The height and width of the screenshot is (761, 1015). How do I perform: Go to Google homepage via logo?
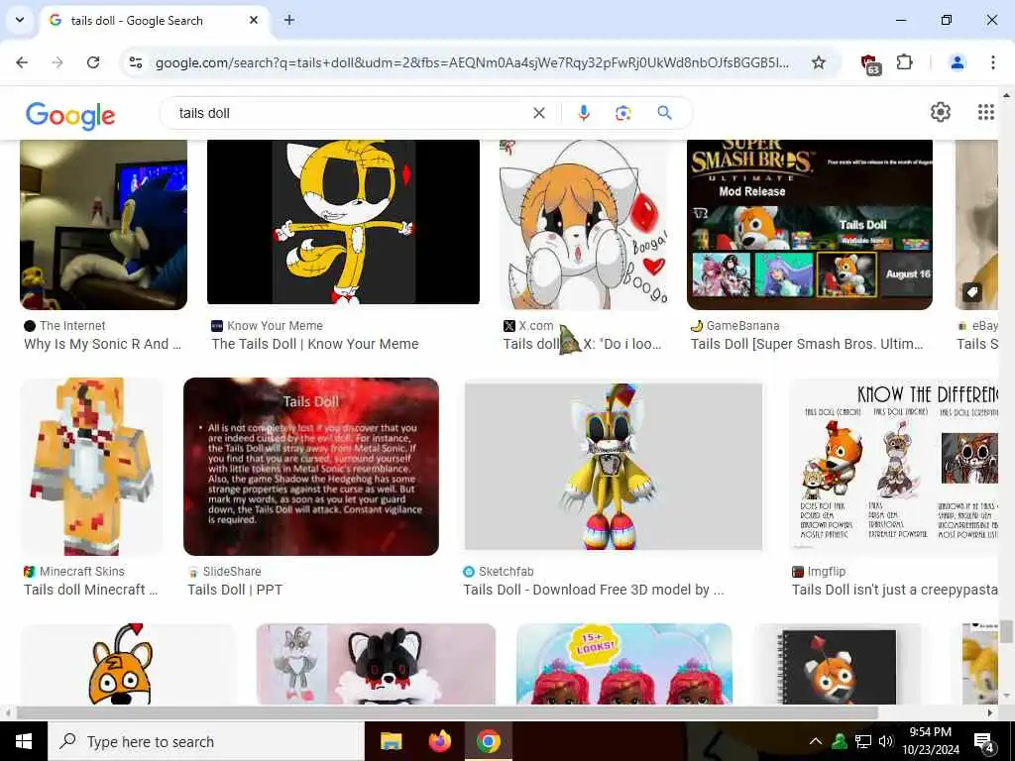click(x=70, y=115)
